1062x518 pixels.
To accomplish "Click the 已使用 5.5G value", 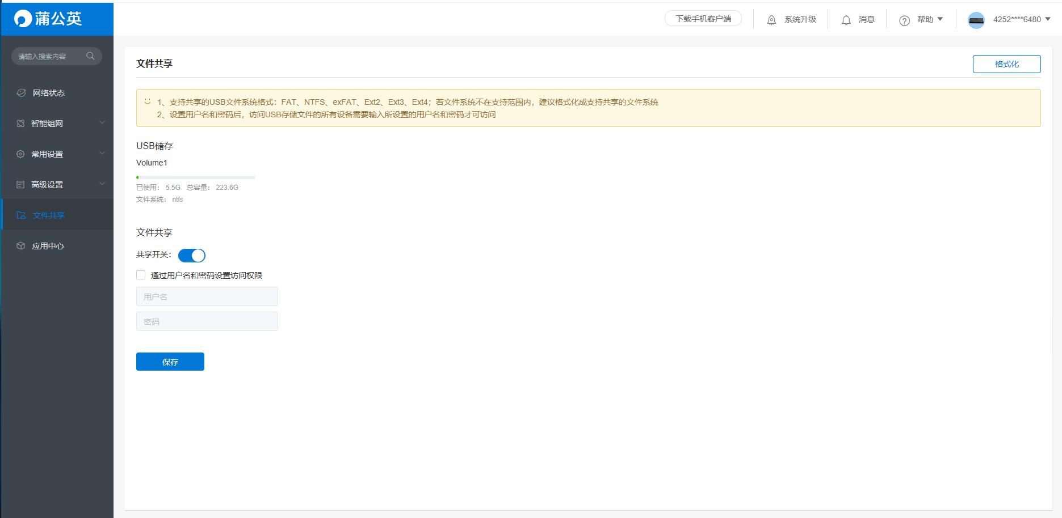I will (x=173, y=188).
